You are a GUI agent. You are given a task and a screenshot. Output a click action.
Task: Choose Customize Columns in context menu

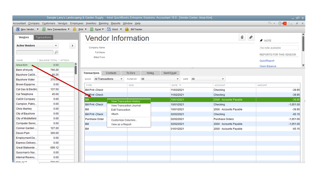click(129, 120)
